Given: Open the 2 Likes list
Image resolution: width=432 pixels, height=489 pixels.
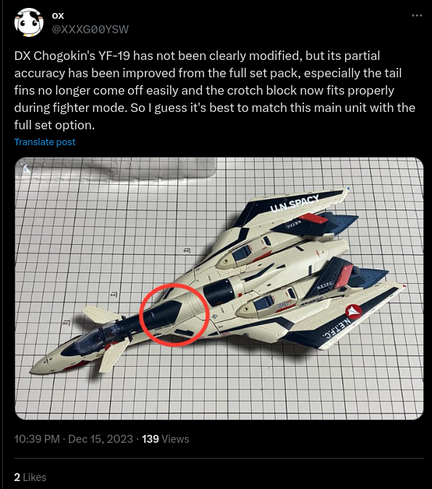Looking at the screenshot, I should 30,477.
